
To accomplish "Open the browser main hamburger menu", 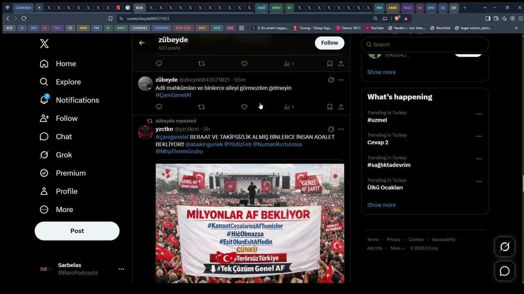I will [x=521, y=18].
